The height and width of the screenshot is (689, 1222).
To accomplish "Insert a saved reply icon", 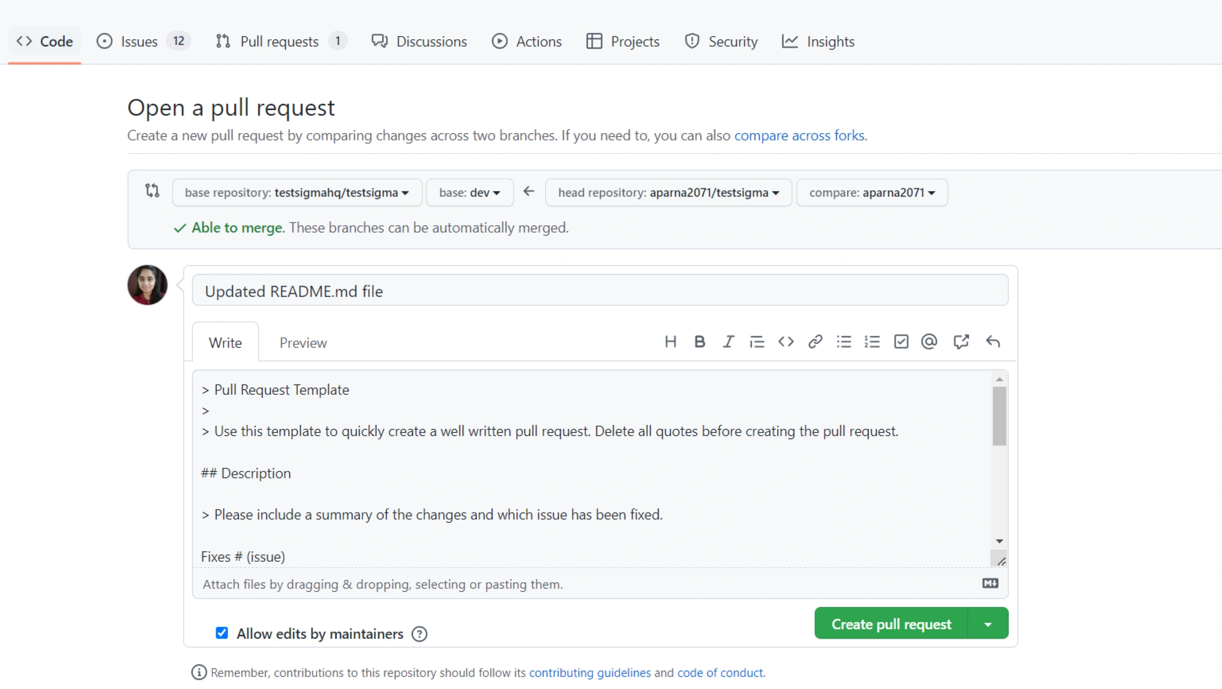I will coord(992,342).
